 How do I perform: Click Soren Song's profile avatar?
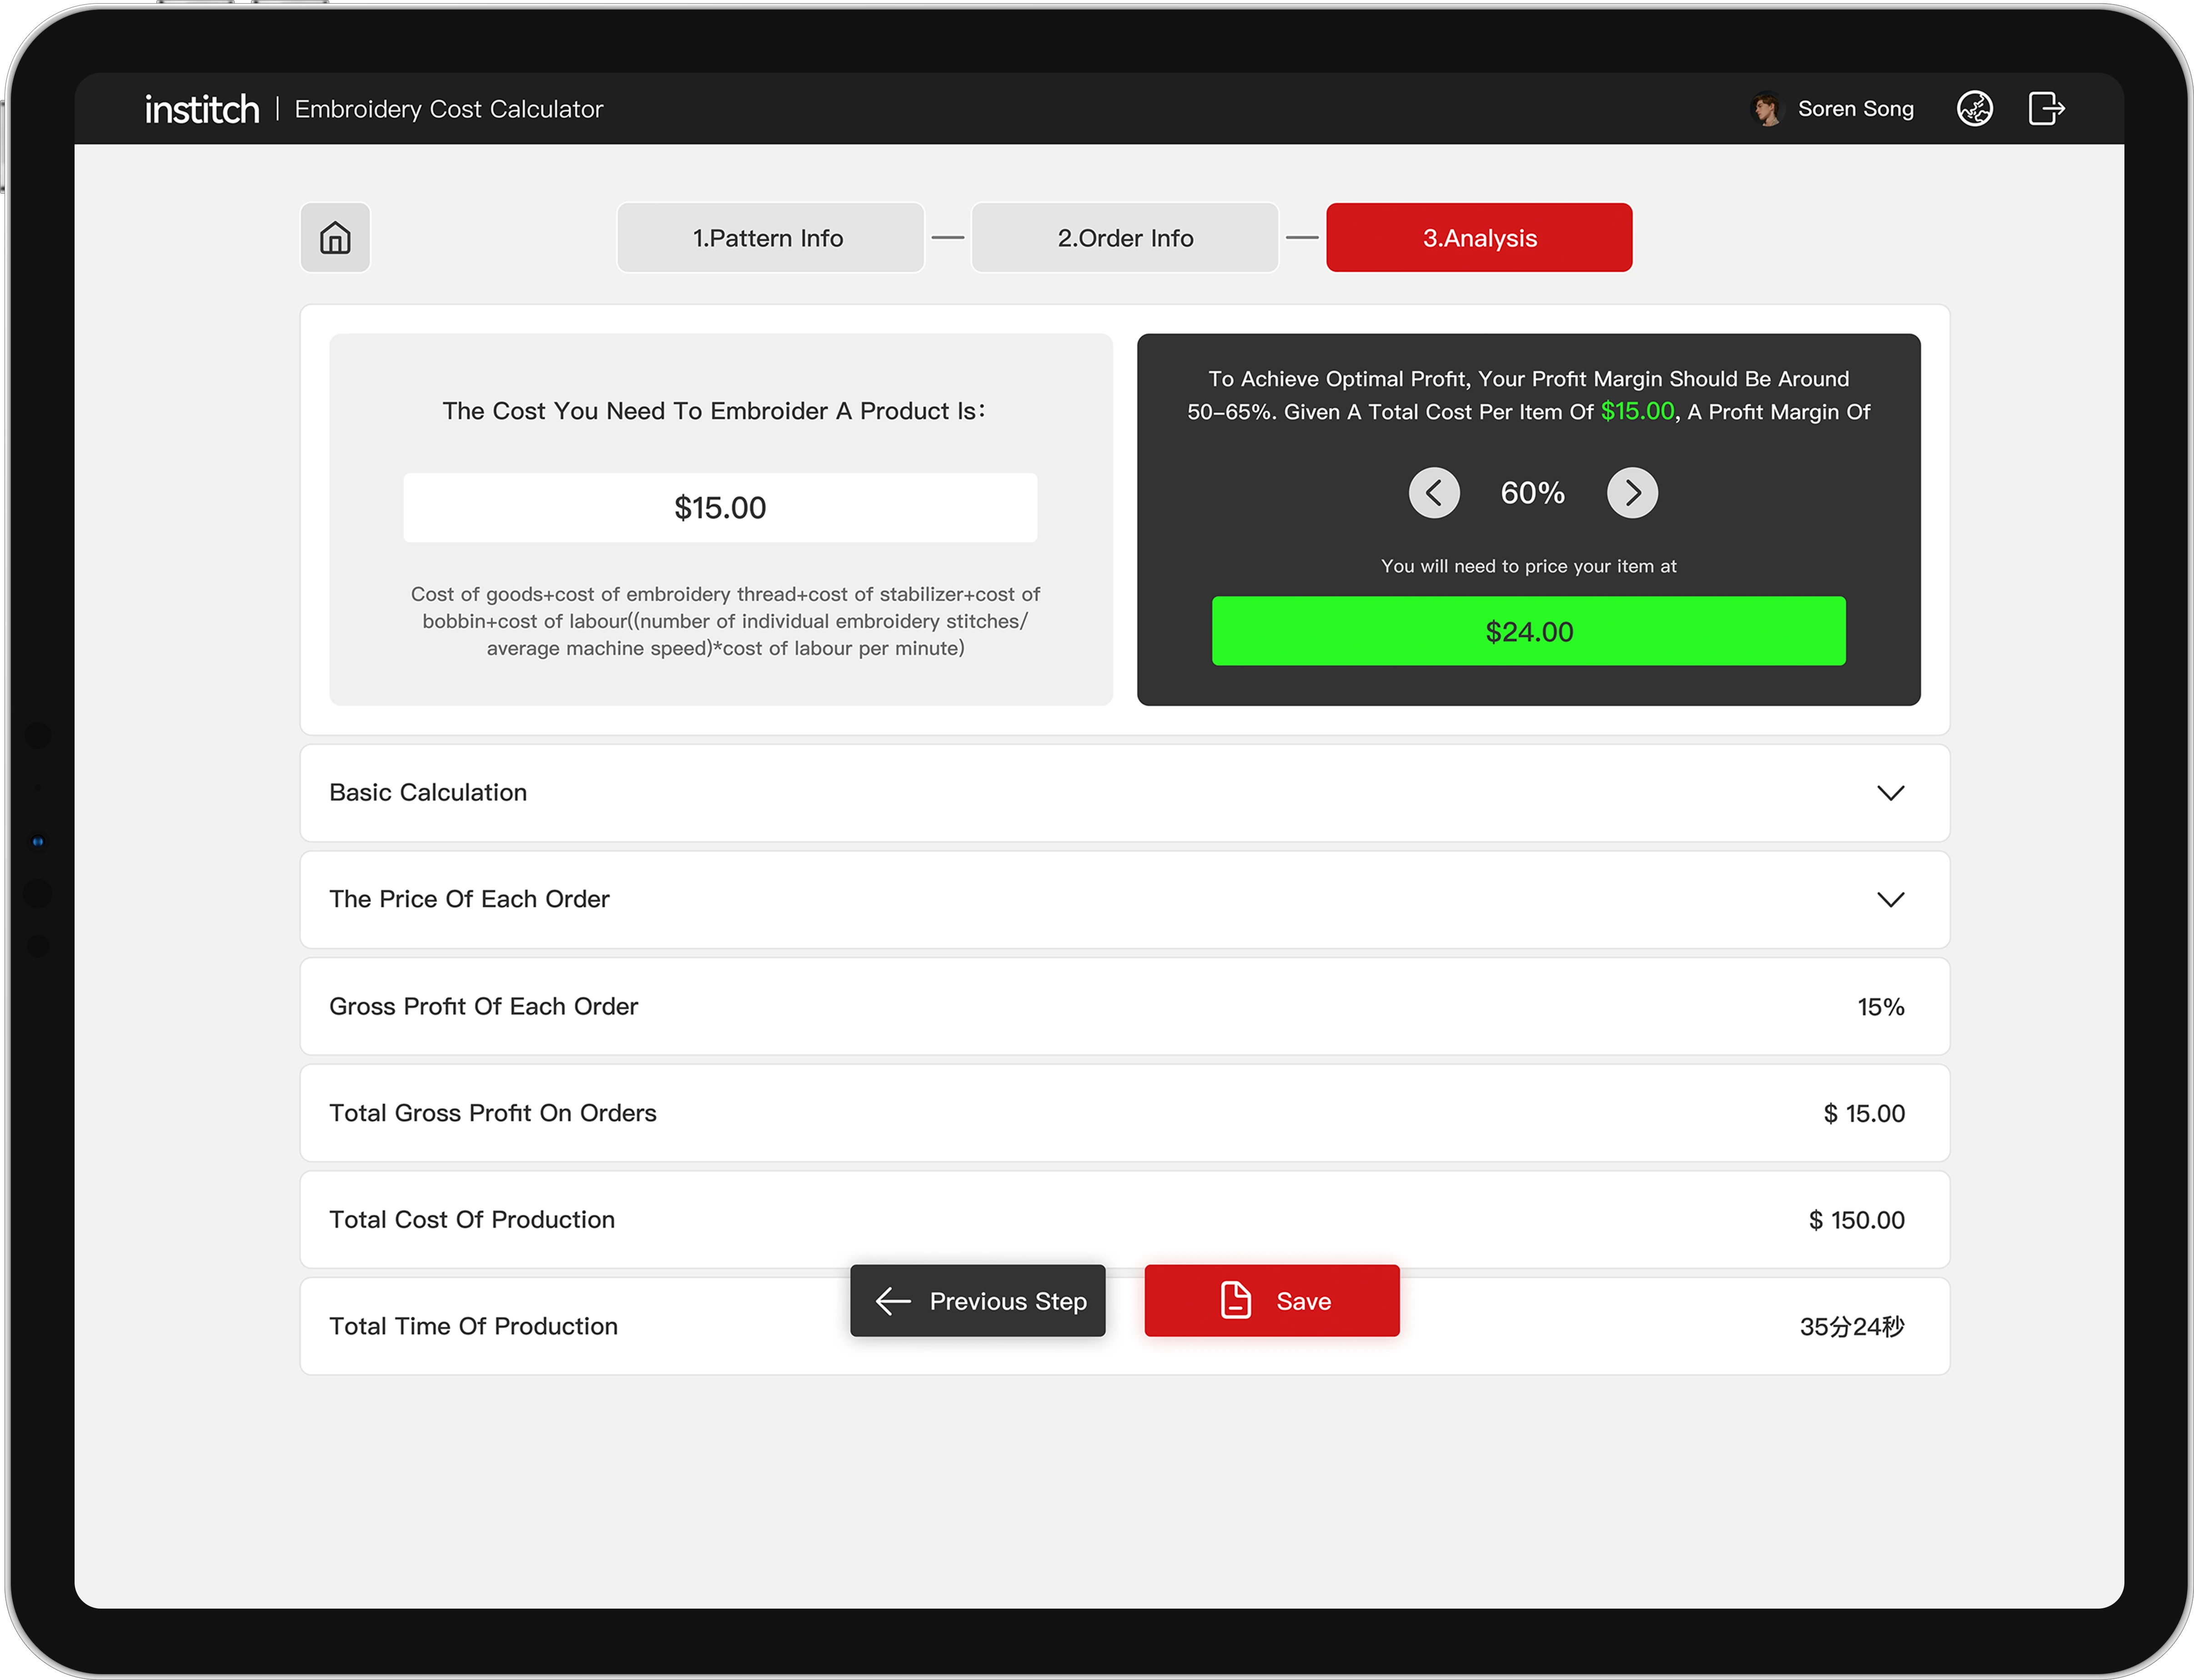pyautogui.click(x=1767, y=108)
